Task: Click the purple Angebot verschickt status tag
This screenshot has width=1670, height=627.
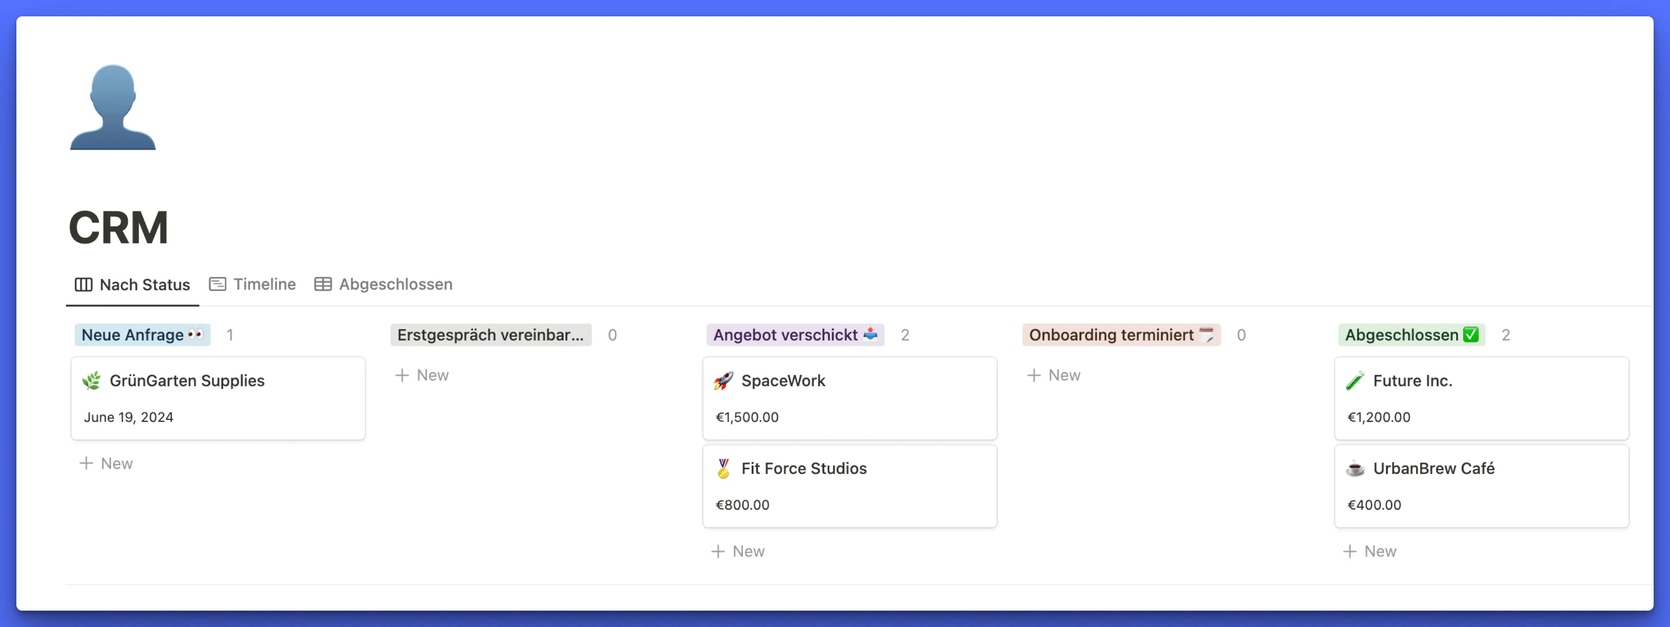Action: pyautogui.click(x=795, y=334)
